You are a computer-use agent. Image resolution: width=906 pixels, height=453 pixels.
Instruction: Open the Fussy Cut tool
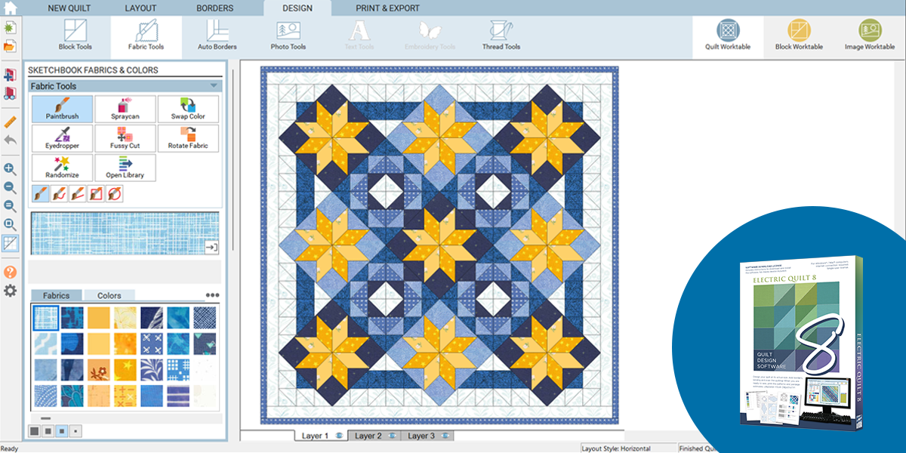point(125,138)
